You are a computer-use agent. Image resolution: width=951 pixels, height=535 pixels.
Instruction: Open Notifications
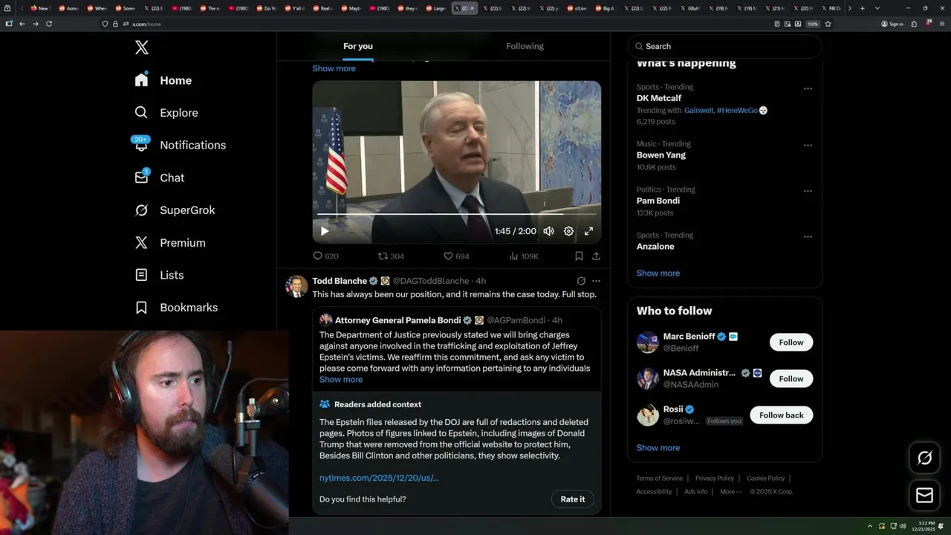tap(179, 145)
